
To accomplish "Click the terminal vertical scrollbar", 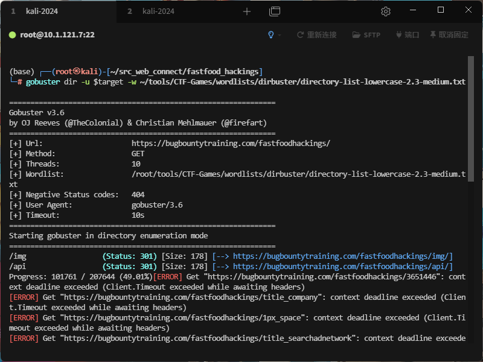I will pos(471,121).
